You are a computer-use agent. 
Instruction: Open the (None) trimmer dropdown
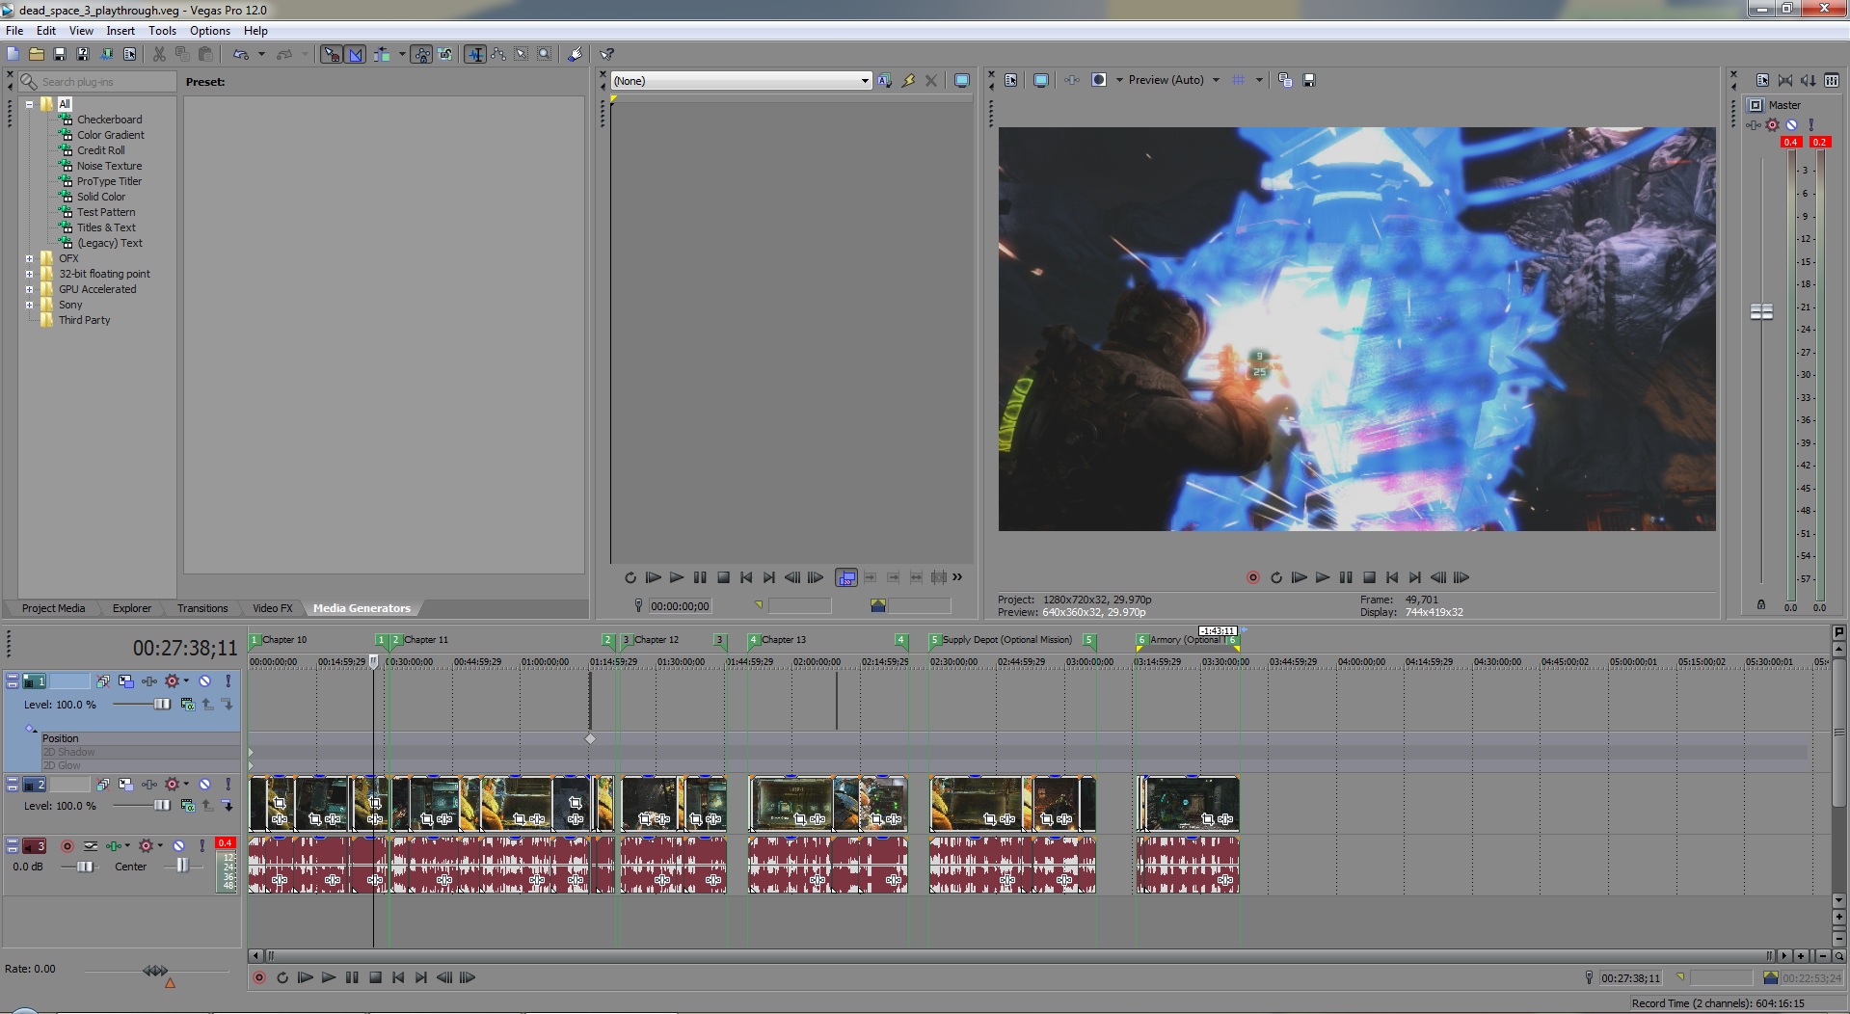tap(864, 81)
